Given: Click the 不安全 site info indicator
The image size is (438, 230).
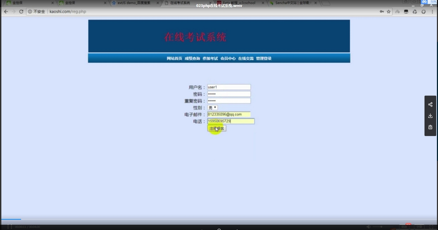Looking at the screenshot, I should pyautogui.click(x=37, y=12).
